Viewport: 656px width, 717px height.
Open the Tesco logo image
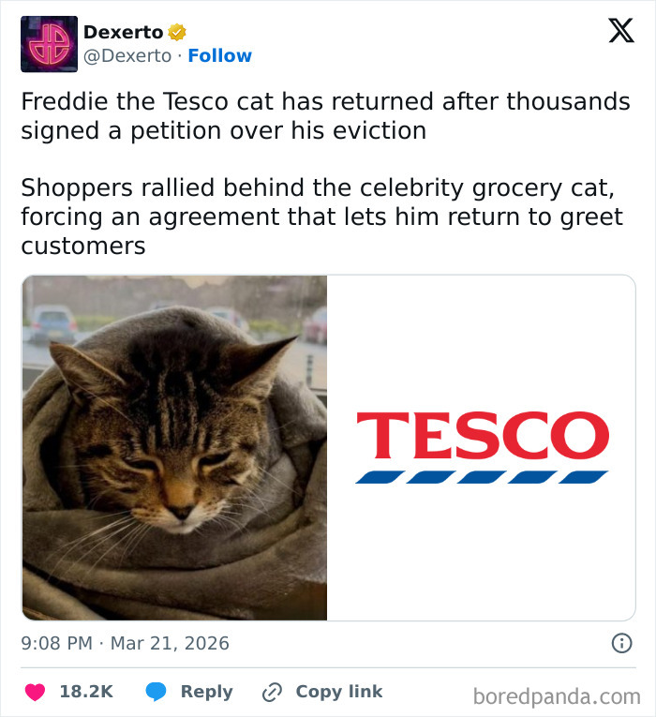coord(482,448)
